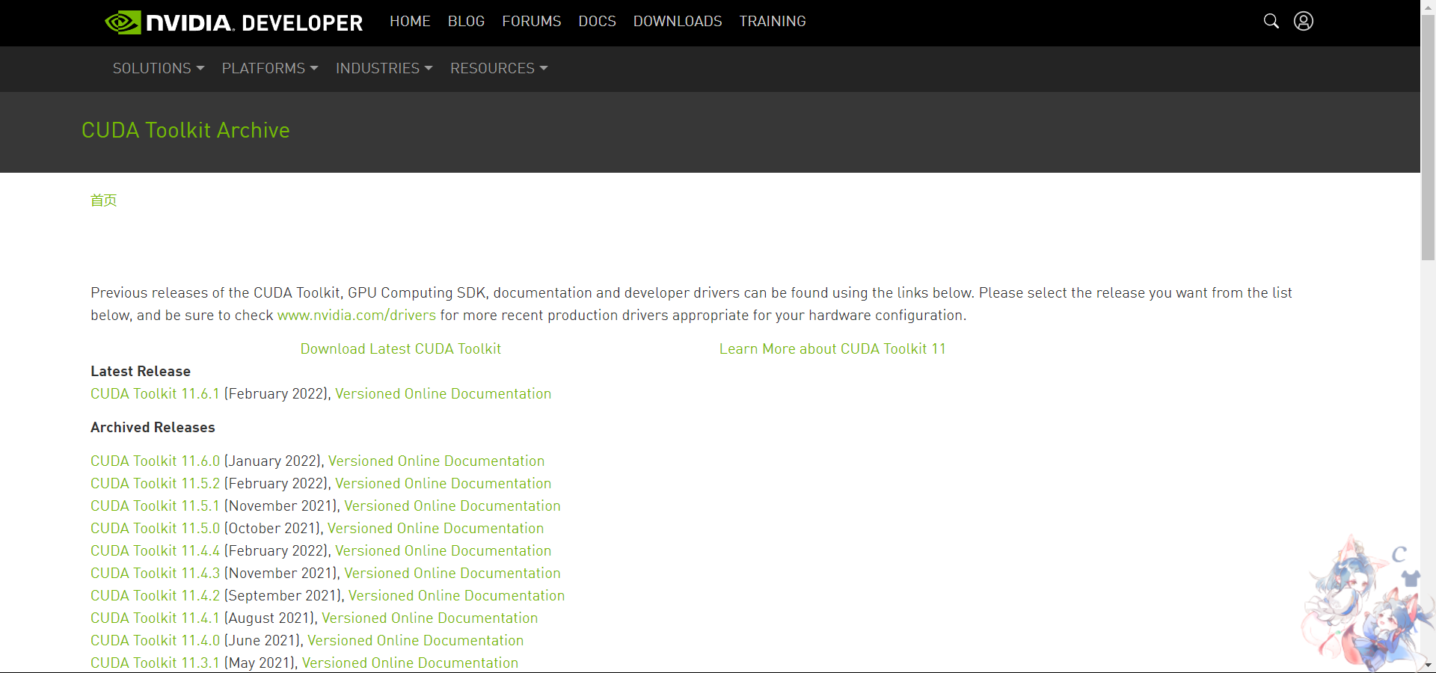Open the search magnifier icon
This screenshot has height=673, width=1436.
[x=1271, y=21]
